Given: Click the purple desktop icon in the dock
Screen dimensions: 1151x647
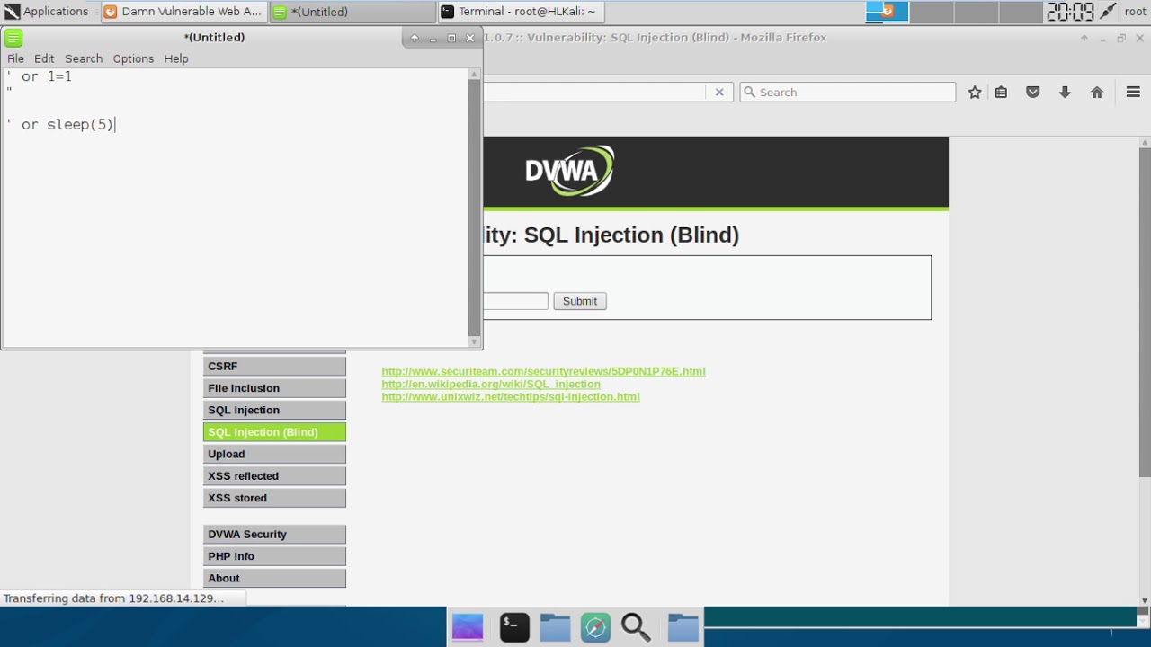Looking at the screenshot, I should (x=468, y=627).
